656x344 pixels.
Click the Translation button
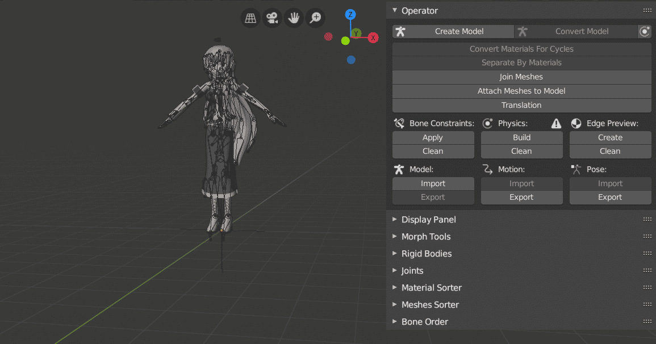pyautogui.click(x=522, y=106)
